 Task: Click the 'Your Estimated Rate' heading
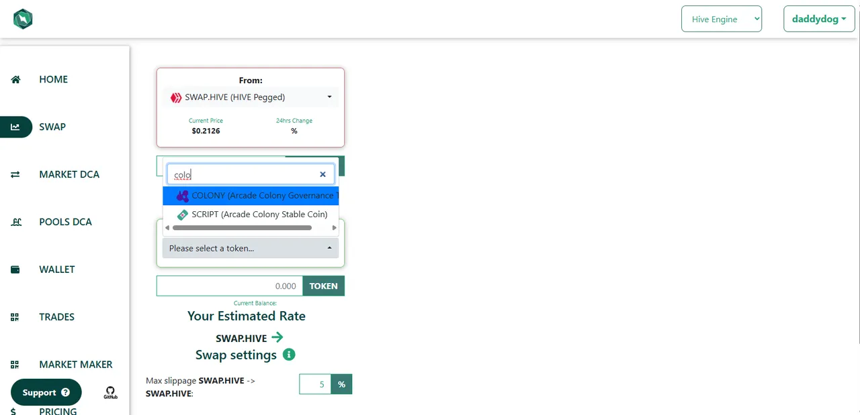247,316
